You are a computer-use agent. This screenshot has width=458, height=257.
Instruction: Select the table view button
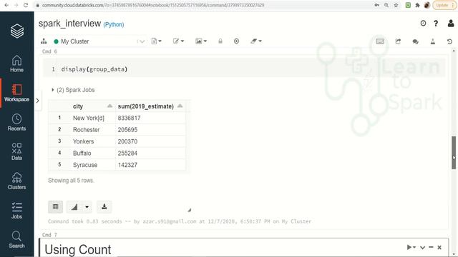55,207
